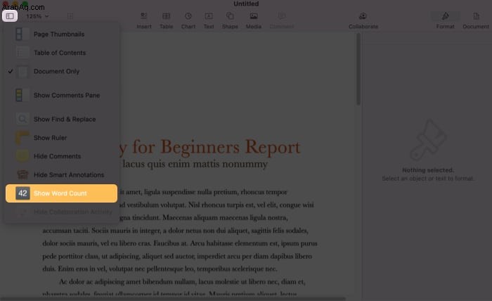This screenshot has width=492, height=301.
Task: Click the Add Page toolbar icon
Action: (70, 16)
